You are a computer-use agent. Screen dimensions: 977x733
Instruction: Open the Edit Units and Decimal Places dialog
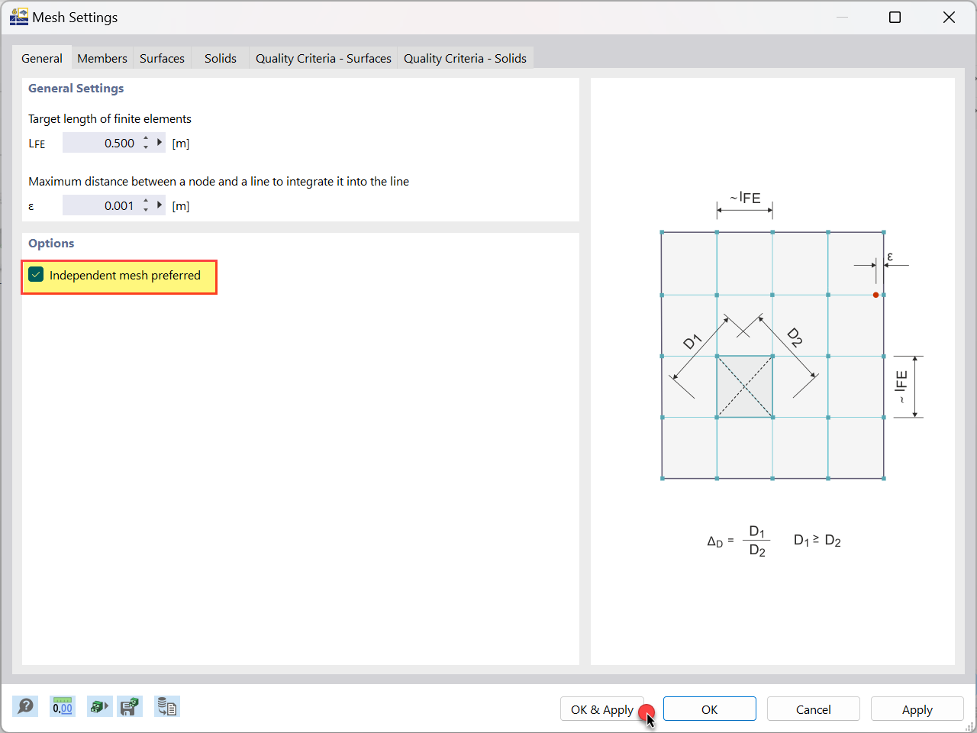pos(62,706)
